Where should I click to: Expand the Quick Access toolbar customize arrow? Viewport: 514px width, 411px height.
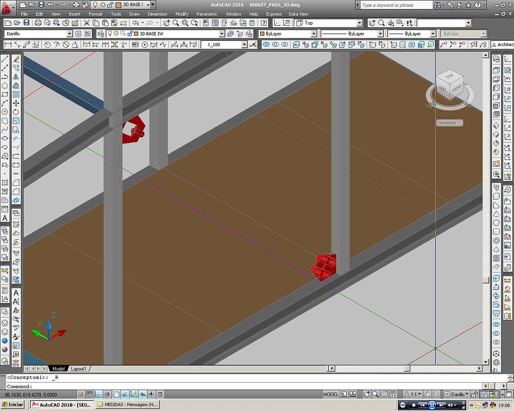pyautogui.click(x=153, y=5)
